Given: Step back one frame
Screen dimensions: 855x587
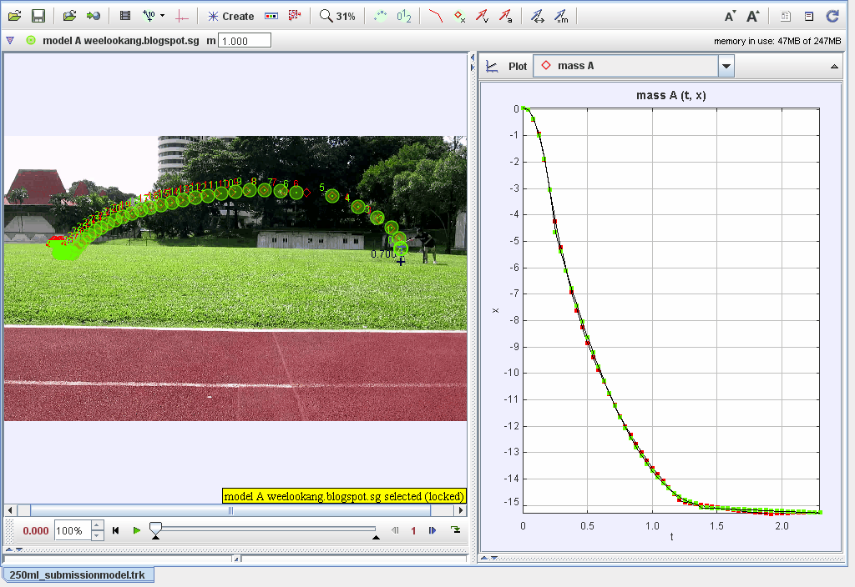Looking at the screenshot, I should point(395,530).
